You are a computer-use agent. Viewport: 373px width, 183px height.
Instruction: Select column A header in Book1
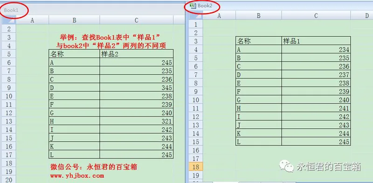click(x=32, y=20)
